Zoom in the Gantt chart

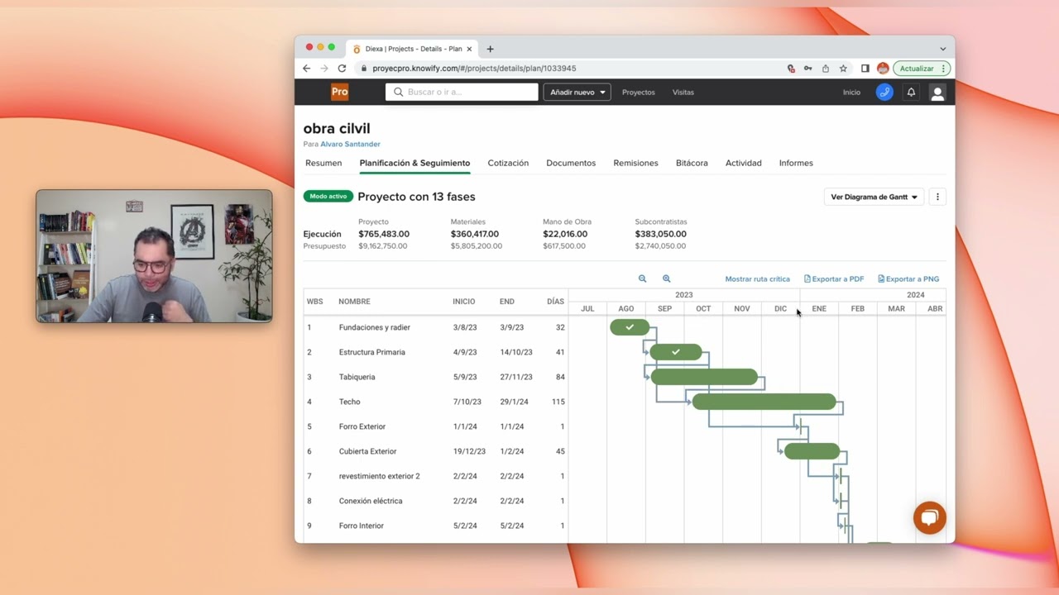click(666, 279)
